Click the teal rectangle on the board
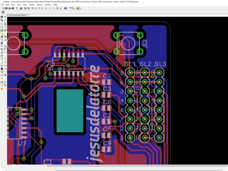 pyautogui.click(x=70, y=111)
